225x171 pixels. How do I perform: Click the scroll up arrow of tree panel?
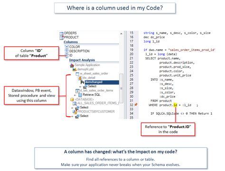click(121, 34)
